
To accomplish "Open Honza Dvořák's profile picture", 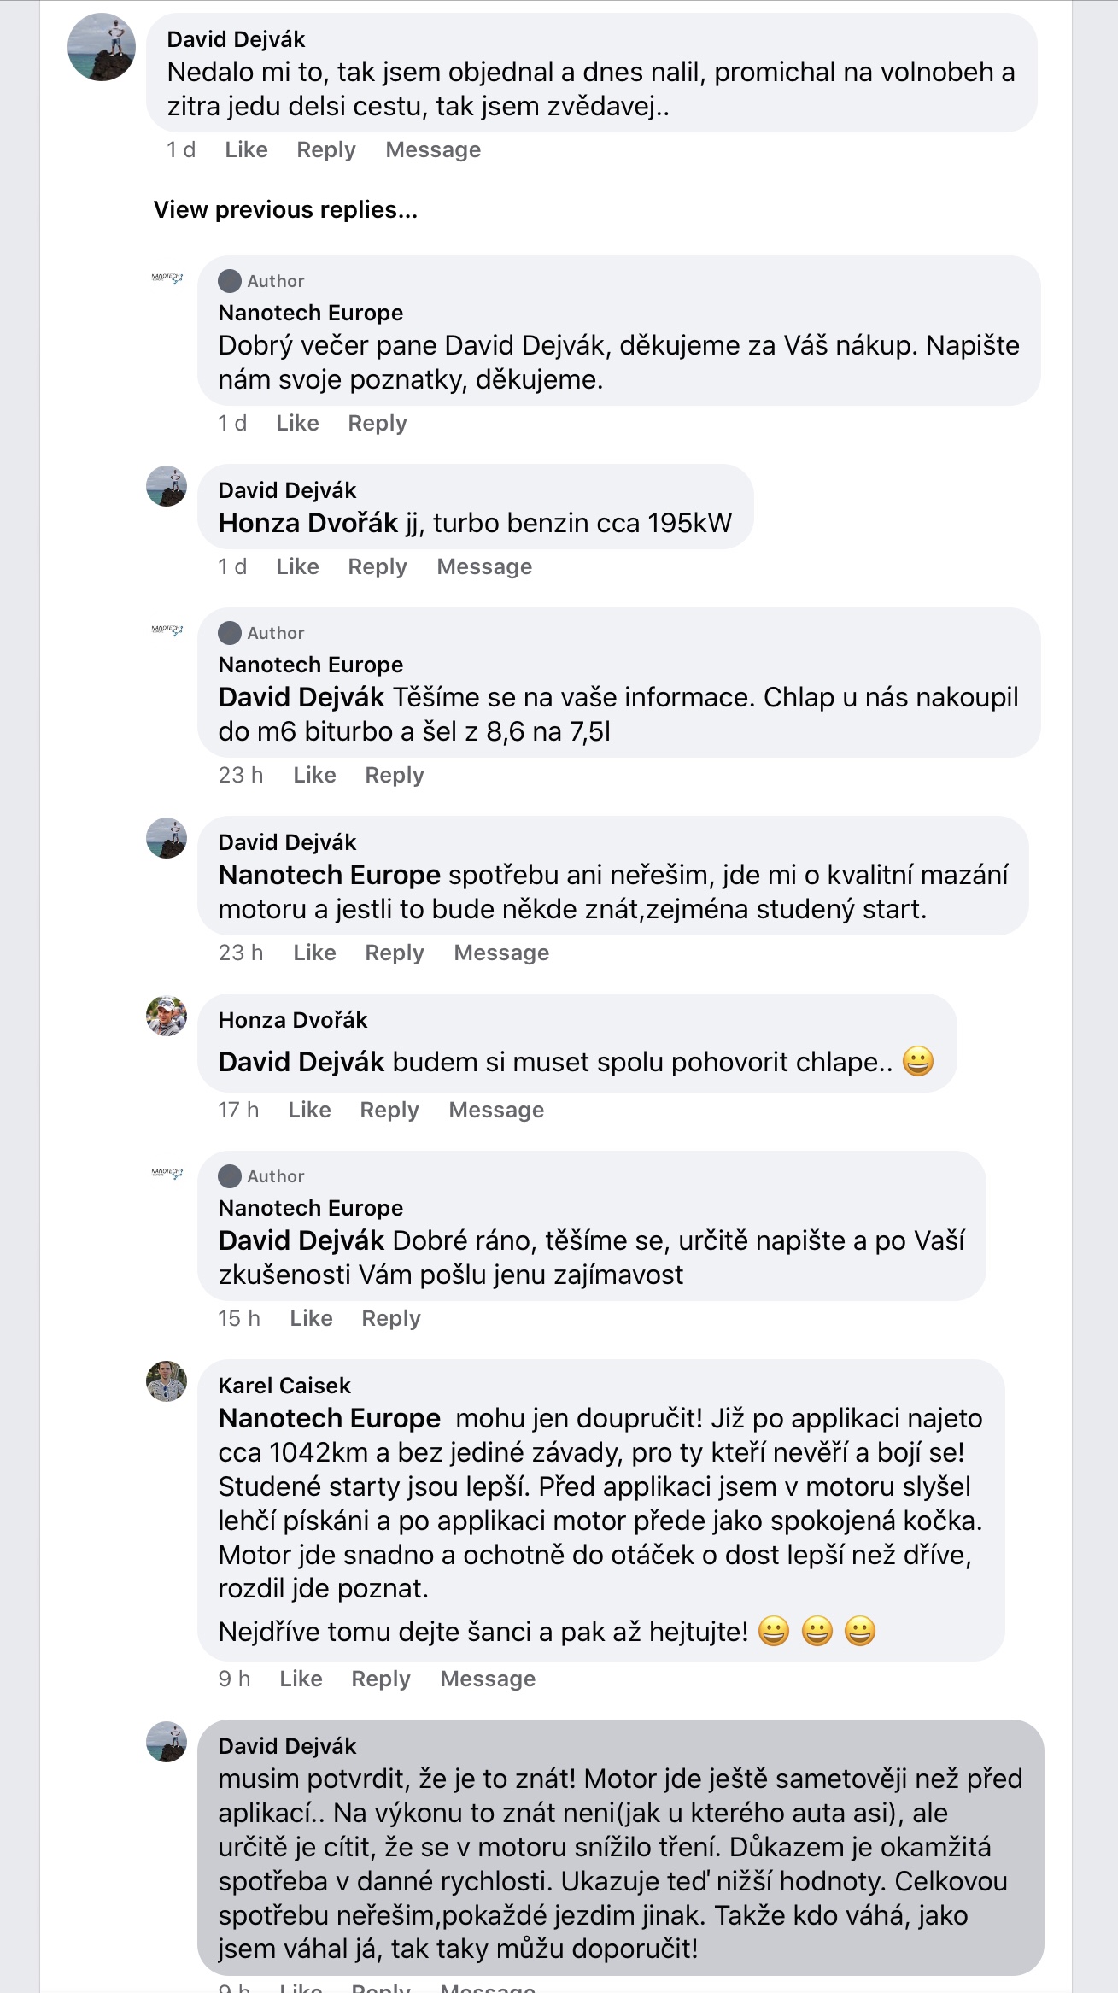I will pyautogui.click(x=167, y=1017).
